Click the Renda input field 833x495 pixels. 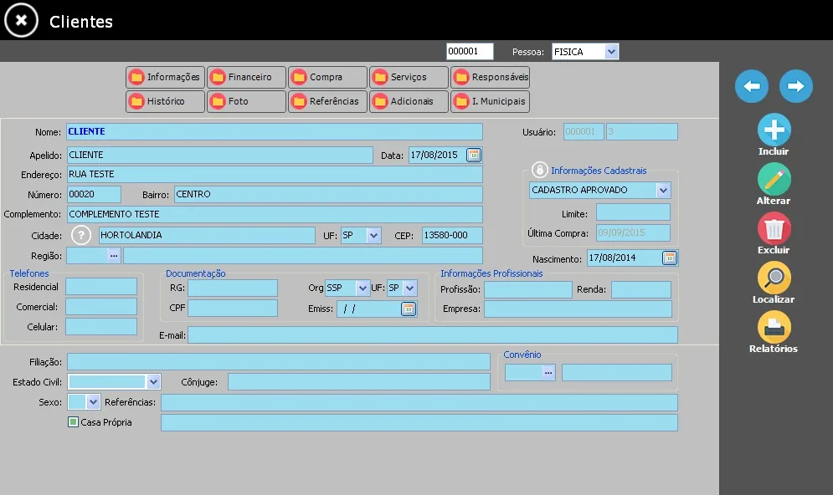[x=641, y=289]
